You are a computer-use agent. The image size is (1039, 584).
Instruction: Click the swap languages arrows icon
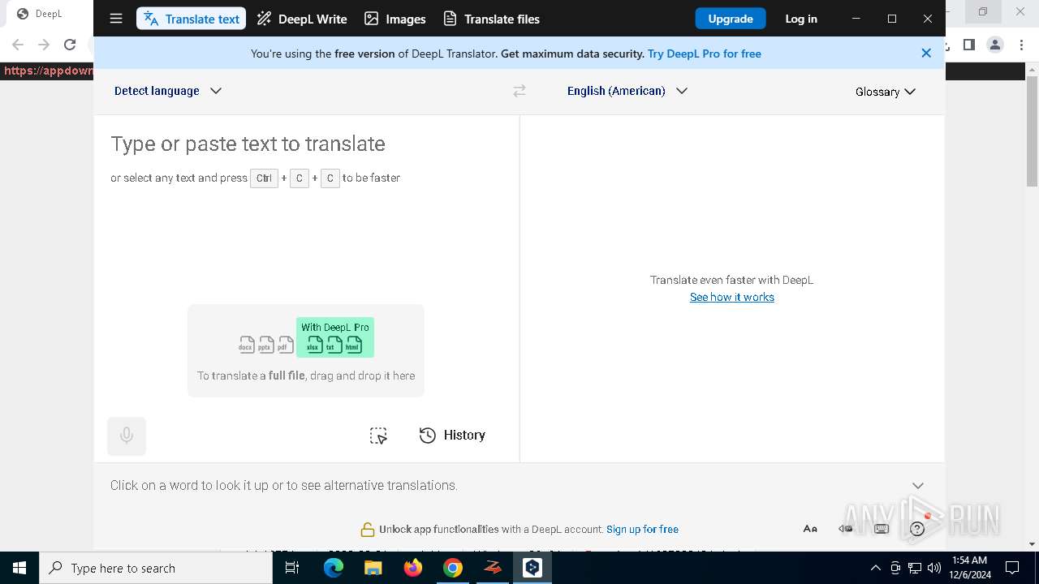click(519, 91)
